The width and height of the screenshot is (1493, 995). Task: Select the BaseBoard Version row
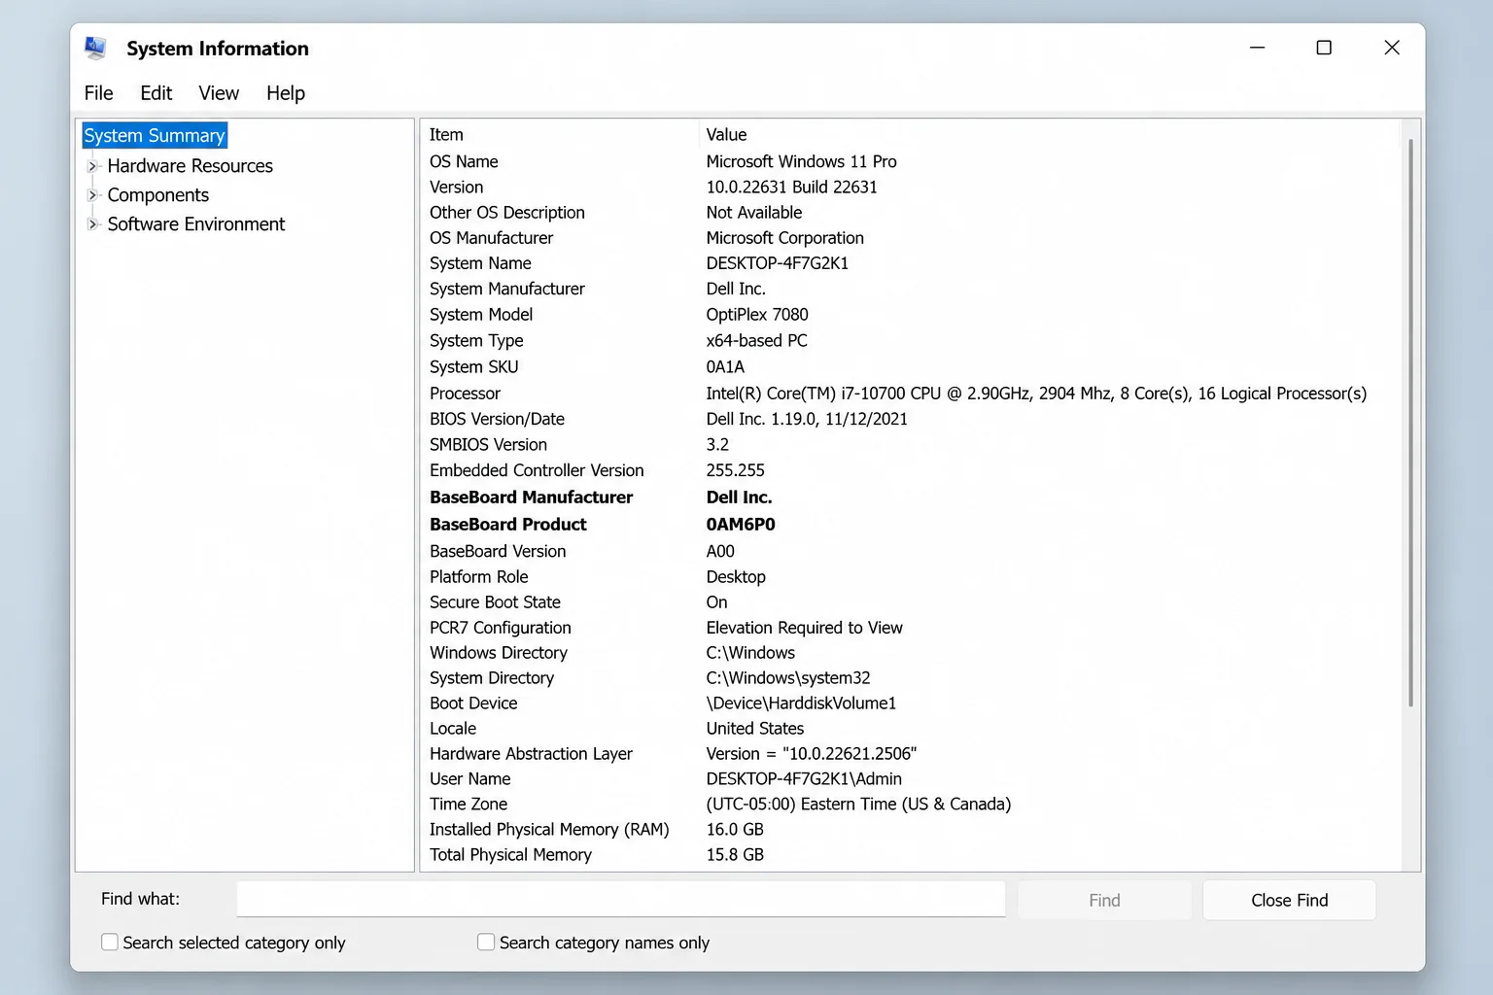[x=912, y=552]
